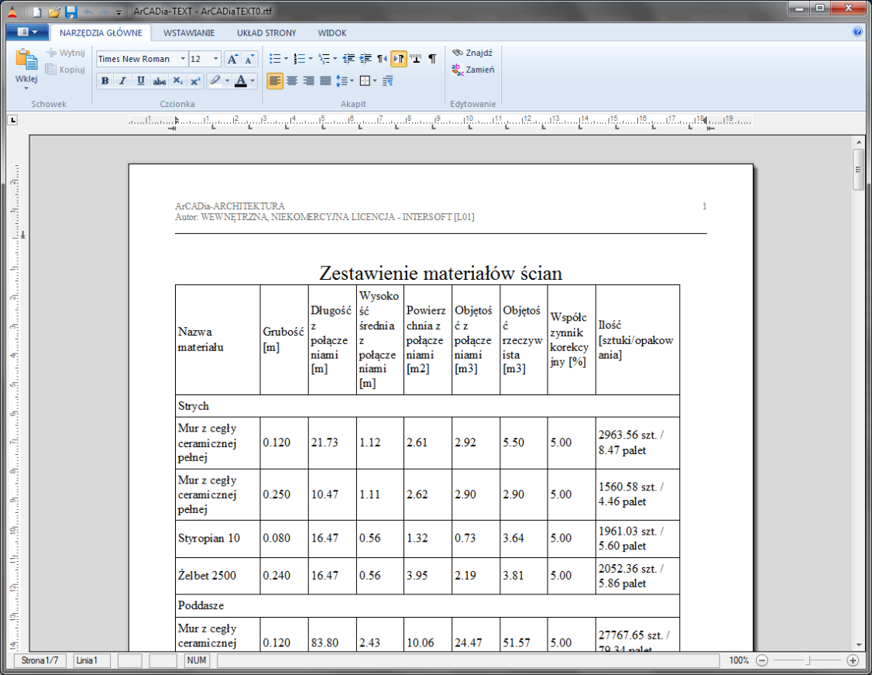Image resolution: width=872 pixels, height=675 pixels.
Task: Click the Wytnij cut button
Action: point(66,53)
